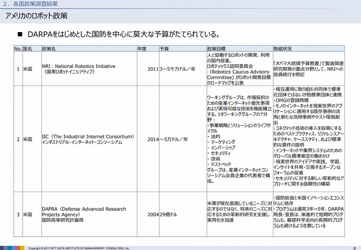Select the 年度 column header

coord(142,48)
